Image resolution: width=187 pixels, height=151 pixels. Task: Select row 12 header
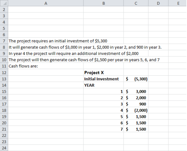tap(4, 72)
